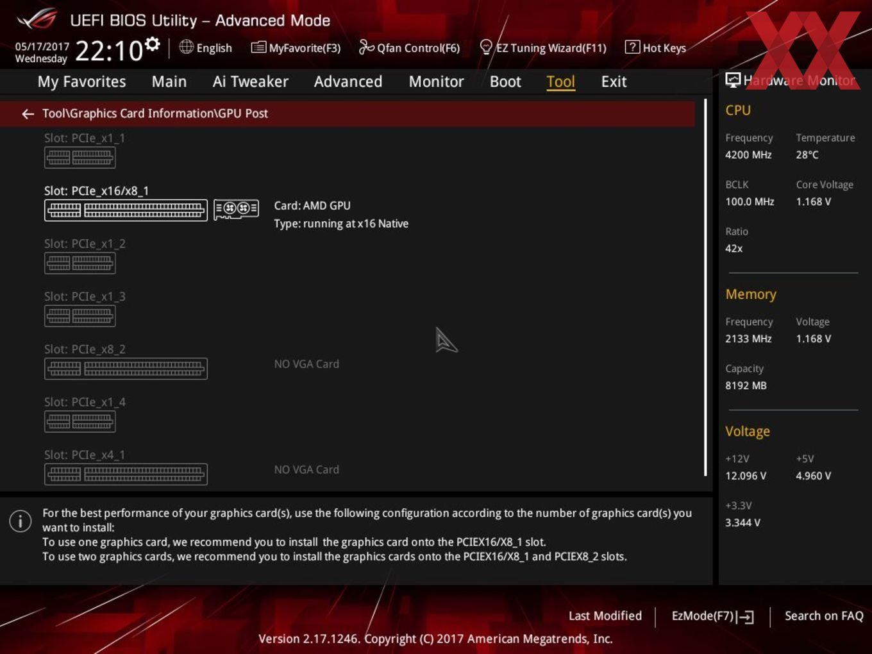Click the CPU temperature value 28°C
The image size is (872, 654).
[x=807, y=155]
